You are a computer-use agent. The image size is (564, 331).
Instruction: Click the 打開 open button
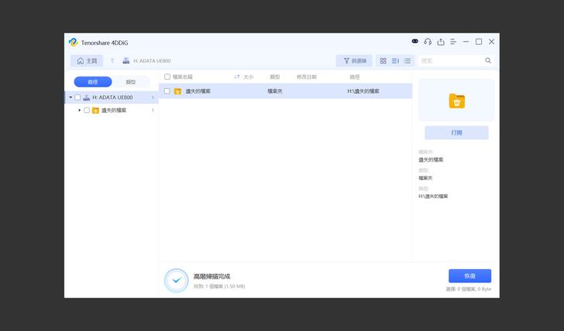click(x=456, y=133)
